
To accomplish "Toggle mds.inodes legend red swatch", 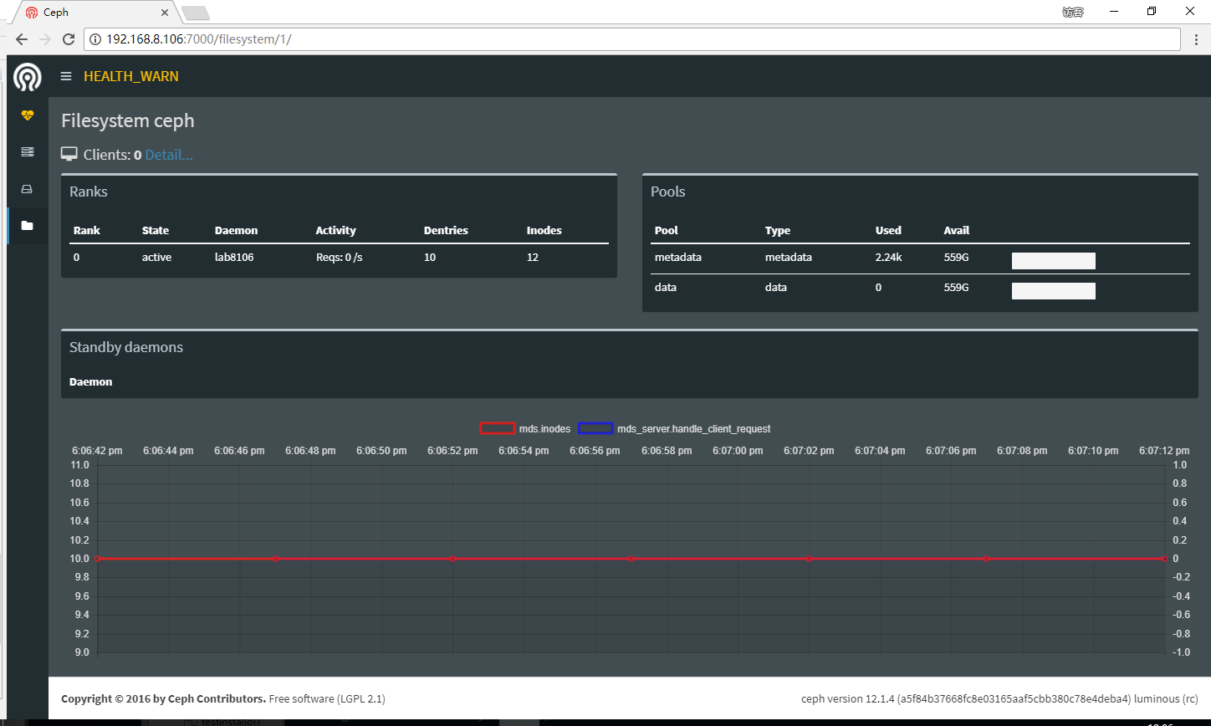I will 497,428.
